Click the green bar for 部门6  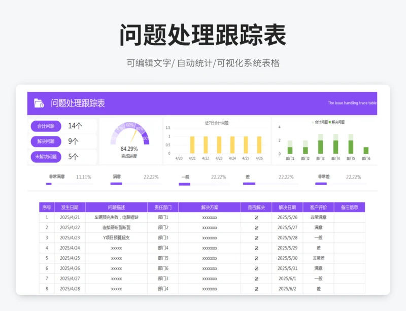[x=366, y=151]
